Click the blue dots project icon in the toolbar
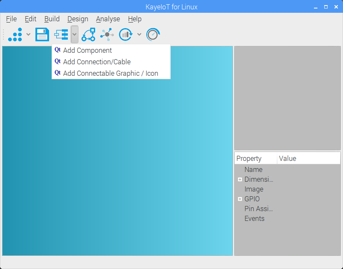Viewport: 343px width, 269px height. [x=15, y=34]
